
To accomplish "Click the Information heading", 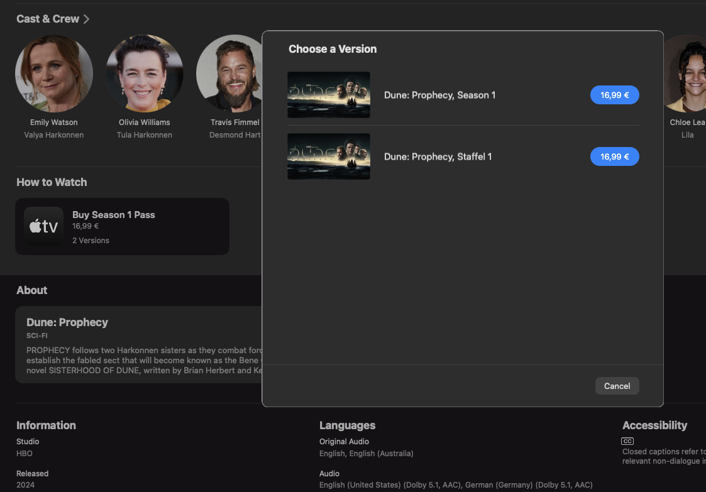I will tap(46, 425).
